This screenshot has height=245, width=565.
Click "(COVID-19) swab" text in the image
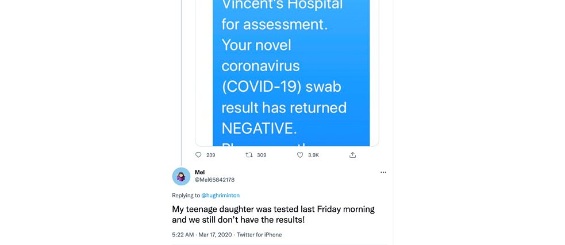(x=281, y=87)
